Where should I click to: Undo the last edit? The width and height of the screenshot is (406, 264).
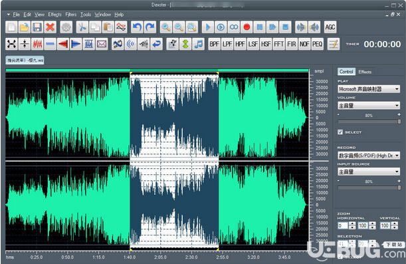coord(137,27)
